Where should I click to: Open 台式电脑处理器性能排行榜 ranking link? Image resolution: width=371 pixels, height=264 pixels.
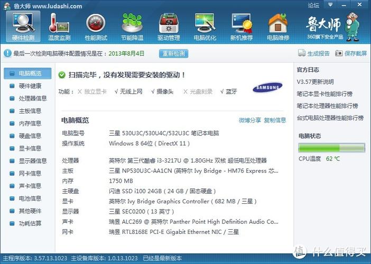pyautogui.click(x=330, y=118)
